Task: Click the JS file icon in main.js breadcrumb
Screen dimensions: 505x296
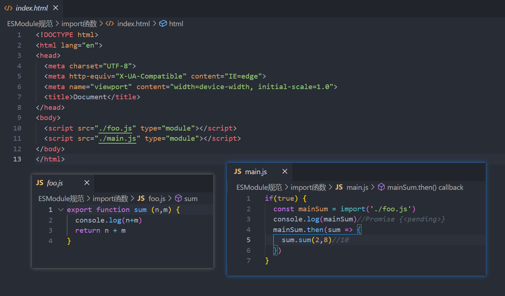Action: pos(339,187)
